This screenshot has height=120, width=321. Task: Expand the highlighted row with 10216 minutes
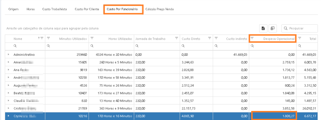(x=8, y=116)
